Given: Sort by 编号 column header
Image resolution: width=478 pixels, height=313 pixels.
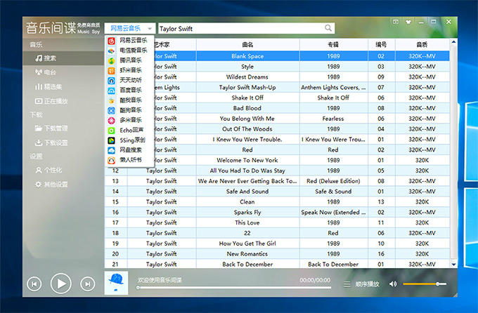Looking at the screenshot, I should 381,45.
